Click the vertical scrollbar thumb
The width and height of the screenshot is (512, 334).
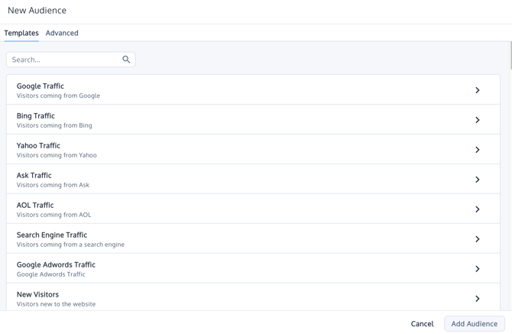(x=510, y=56)
